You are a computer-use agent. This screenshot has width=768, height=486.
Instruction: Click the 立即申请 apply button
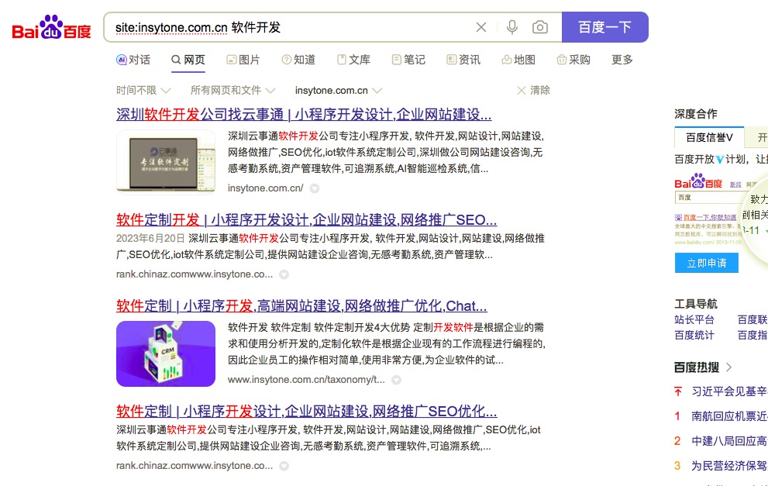click(x=706, y=263)
